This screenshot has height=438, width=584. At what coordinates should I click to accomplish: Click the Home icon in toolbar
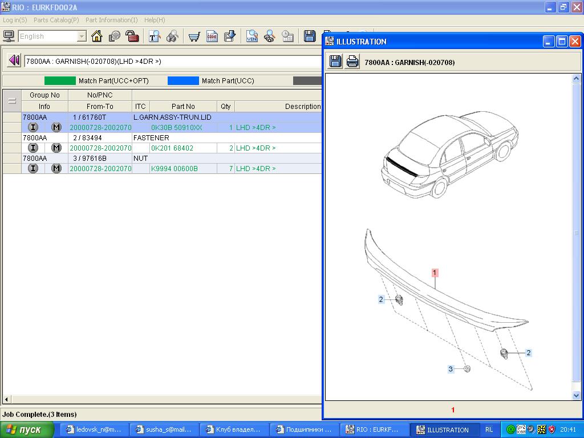click(x=97, y=36)
